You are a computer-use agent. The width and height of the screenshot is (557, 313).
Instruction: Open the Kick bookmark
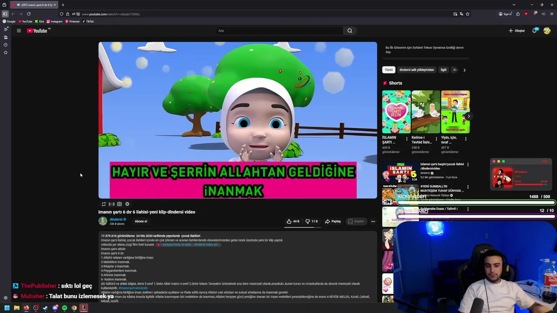pyautogui.click(x=40, y=21)
